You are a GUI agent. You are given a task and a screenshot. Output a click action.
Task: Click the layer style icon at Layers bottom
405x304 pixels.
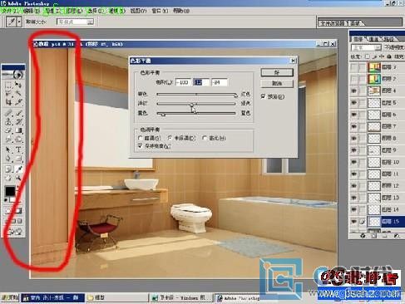(363, 236)
